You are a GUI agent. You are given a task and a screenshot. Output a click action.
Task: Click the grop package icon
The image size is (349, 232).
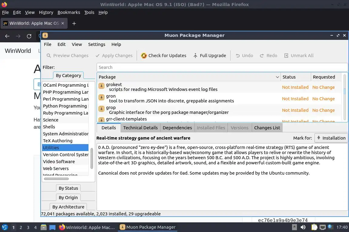click(x=101, y=108)
